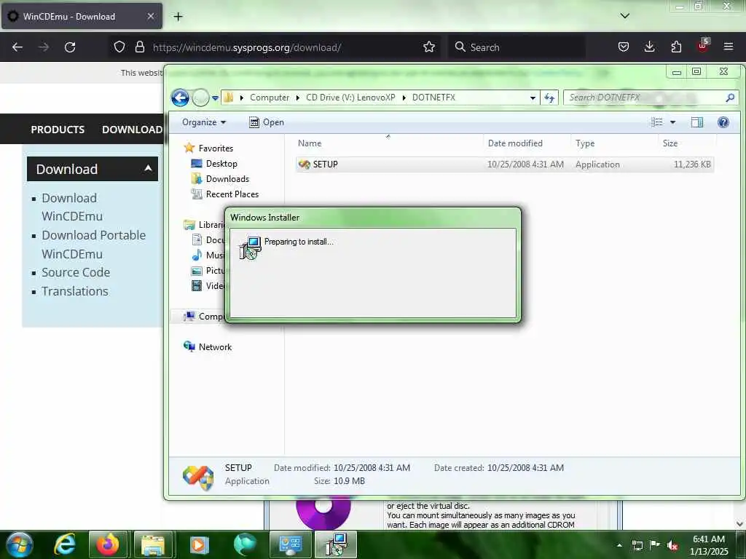Refresh the Explorer folder view
Image resolution: width=746 pixels, height=559 pixels.
549,98
